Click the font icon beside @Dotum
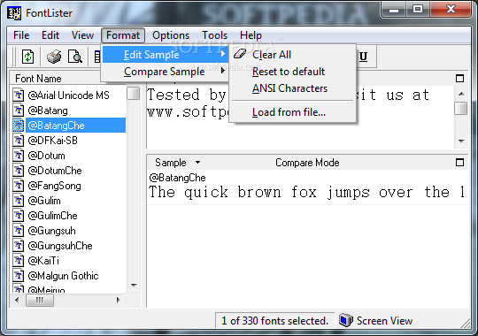The width and height of the screenshot is (478, 336). coord(19,156)
